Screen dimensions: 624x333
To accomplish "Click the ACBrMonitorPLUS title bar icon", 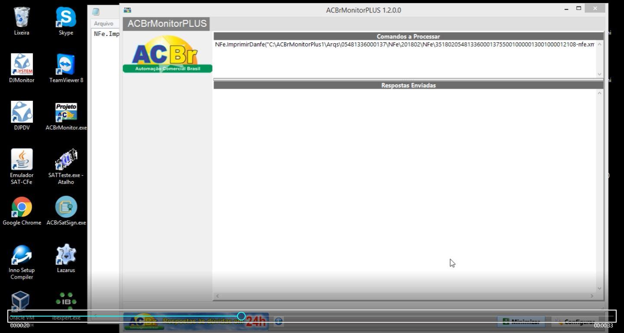I will pyautogui.click(x=127, y=10).
